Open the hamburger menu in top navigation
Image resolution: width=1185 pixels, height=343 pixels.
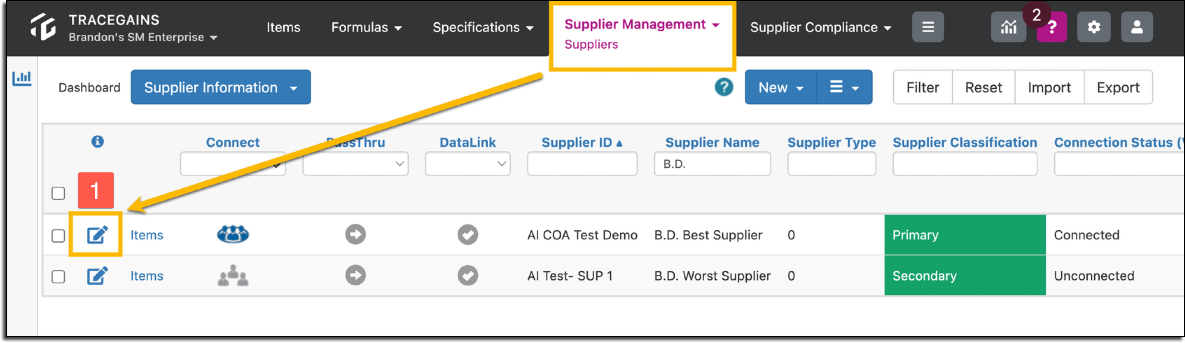tap(927, 27)
